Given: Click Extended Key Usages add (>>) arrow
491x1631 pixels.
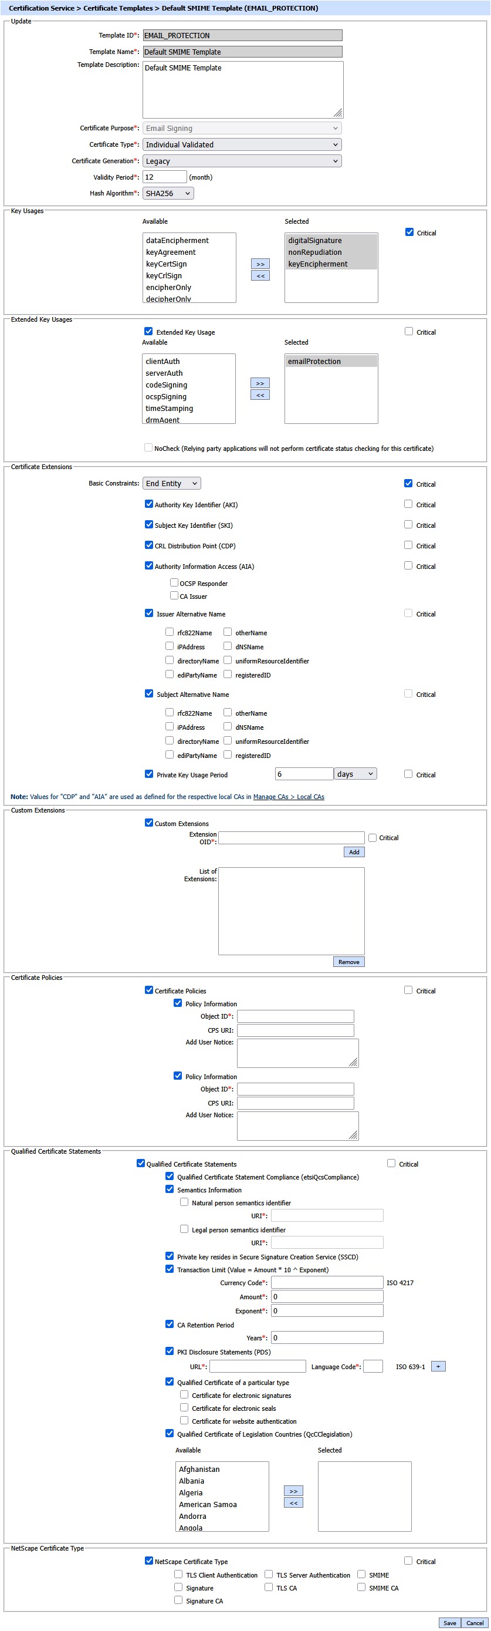Looking at the screenshot, I should (x=259, y=383).
